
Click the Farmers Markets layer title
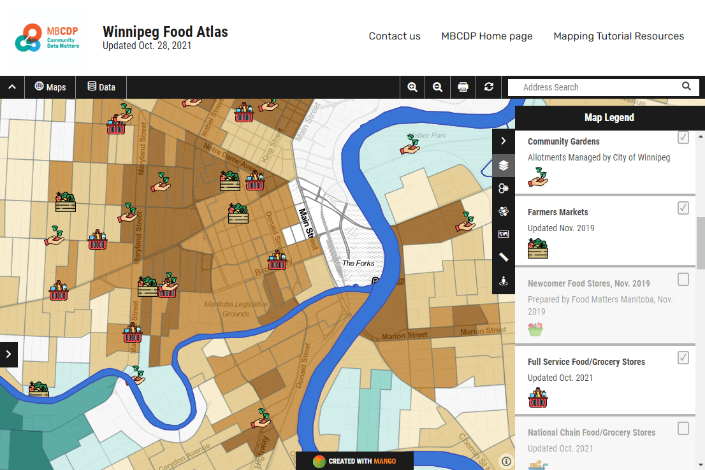[x=558, y=212]
